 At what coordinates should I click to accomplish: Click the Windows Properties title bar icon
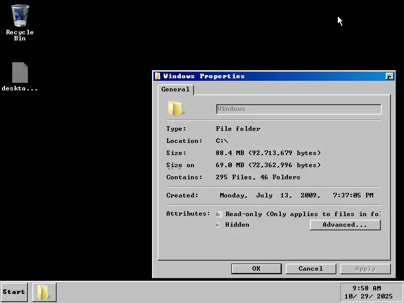coord(158,75)
